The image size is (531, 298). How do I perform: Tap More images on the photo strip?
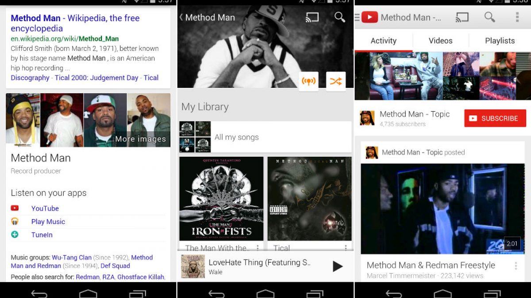140,139
